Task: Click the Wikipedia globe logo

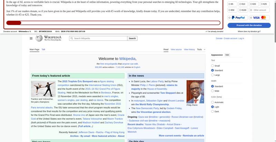Action: 39,38
